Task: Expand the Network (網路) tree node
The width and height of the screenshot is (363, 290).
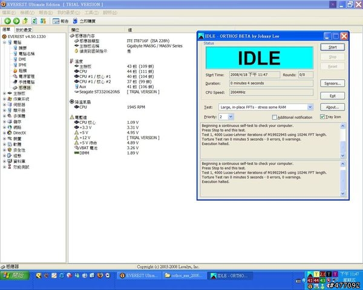Action: coord(4,127)
